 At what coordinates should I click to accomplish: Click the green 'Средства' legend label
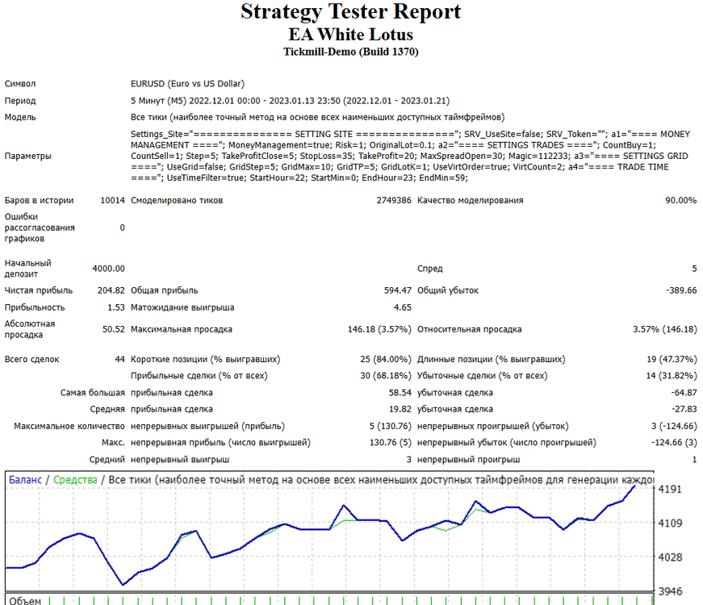pyautogui.click(x=75, y=480)
